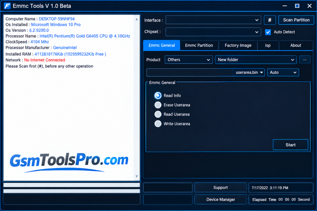Open the Auto mode dropdown
317x211 pixels.
pos(283,72)
